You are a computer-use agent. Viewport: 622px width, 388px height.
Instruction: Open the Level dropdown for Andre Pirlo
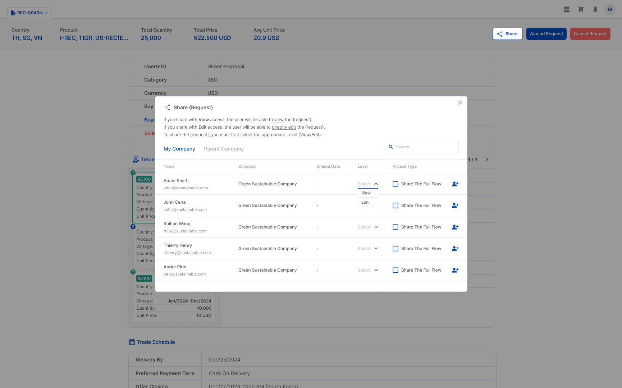(x=367, y=270)
